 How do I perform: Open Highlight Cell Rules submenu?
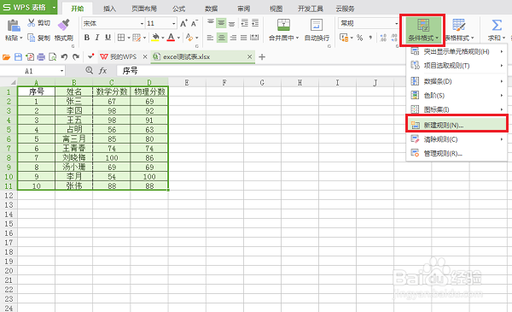pyautogui.click(x=457, y=51)
